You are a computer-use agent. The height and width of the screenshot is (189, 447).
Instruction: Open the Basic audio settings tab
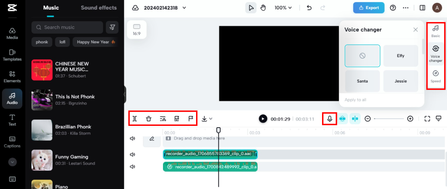(435, 31)
